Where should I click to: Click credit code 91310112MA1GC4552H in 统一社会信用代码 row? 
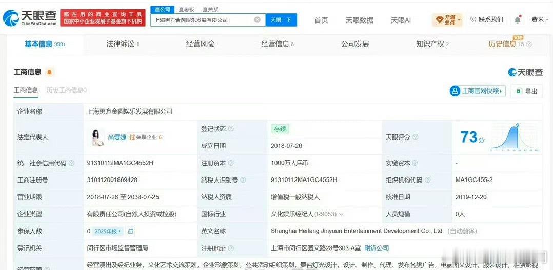tap(120, 163)
